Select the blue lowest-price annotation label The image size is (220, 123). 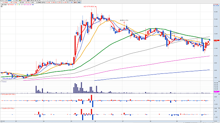pos(8,79)
